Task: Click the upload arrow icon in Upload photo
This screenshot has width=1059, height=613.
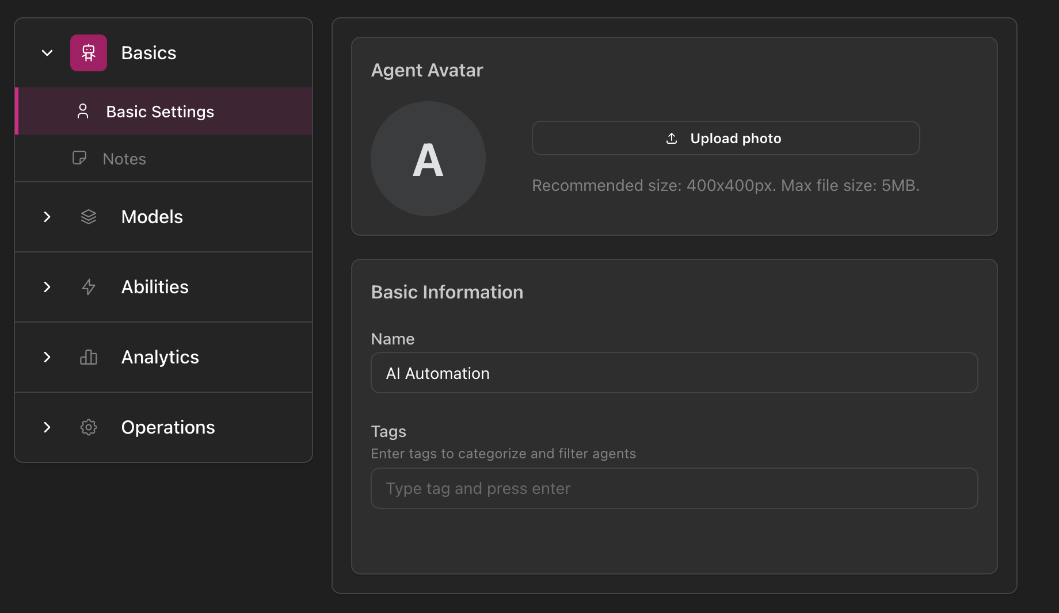Action: click(670, 138)
